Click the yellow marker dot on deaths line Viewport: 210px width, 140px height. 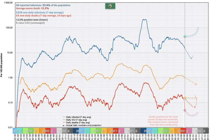click(185, 98)
